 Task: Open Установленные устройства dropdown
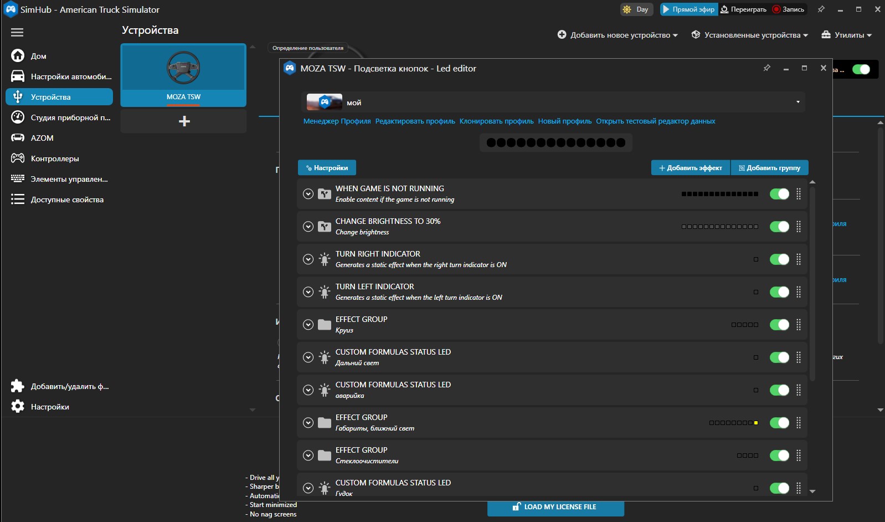[750, 35]
